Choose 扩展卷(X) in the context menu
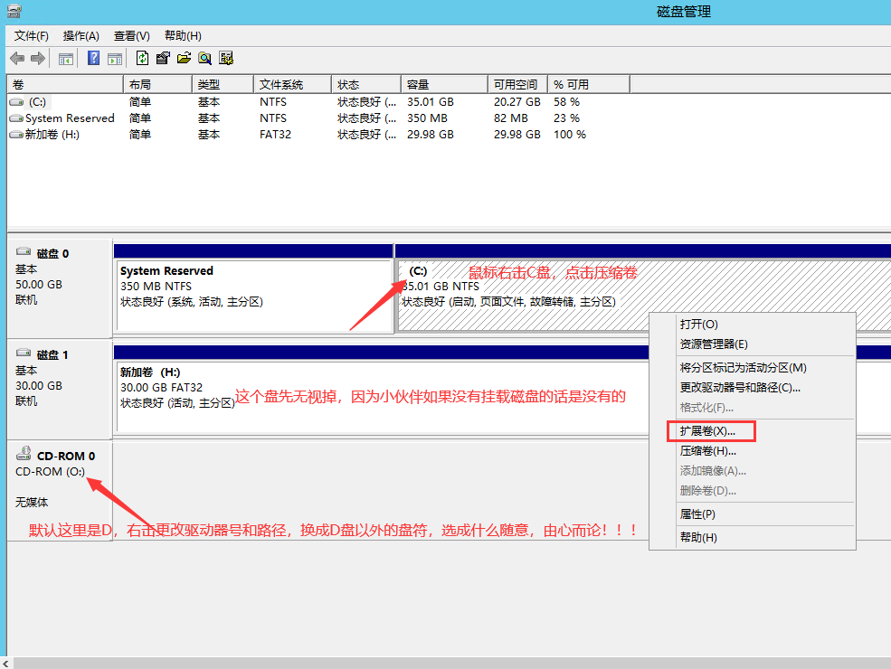 click(707, 431)
